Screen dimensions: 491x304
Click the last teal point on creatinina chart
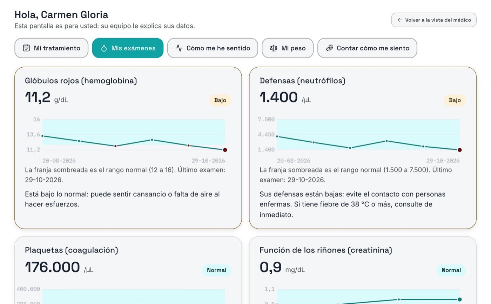pyautogui.click(x=459, y=299)
